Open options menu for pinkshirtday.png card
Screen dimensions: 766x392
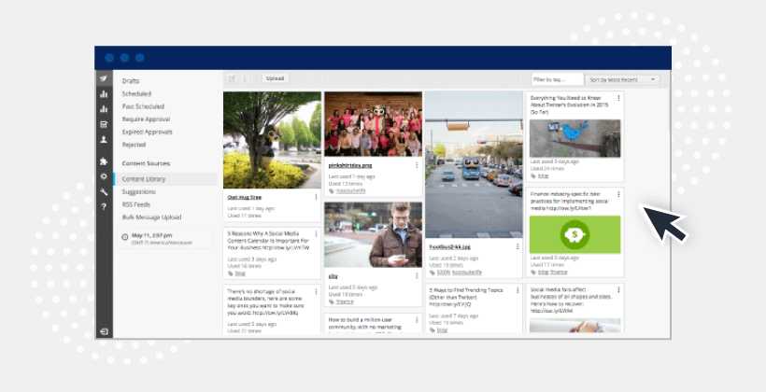tap(417, 164)
